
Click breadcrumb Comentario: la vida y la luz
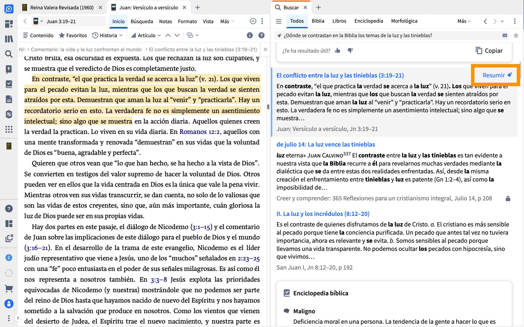pos(86,49)
